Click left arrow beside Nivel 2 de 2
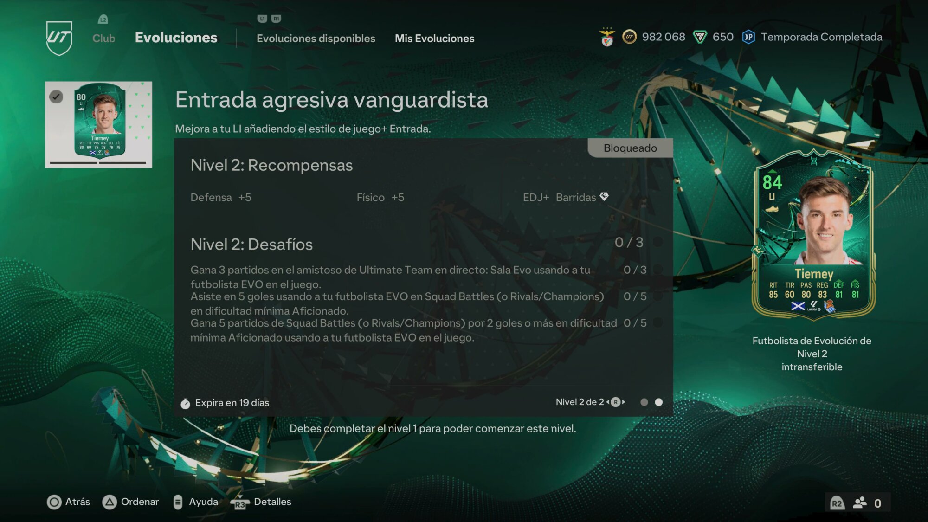The height and width of the screenshot is (522, 928). [607, 402]
